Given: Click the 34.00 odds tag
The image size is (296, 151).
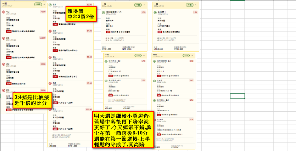Looking at the screenshot, I should point(43,90).
